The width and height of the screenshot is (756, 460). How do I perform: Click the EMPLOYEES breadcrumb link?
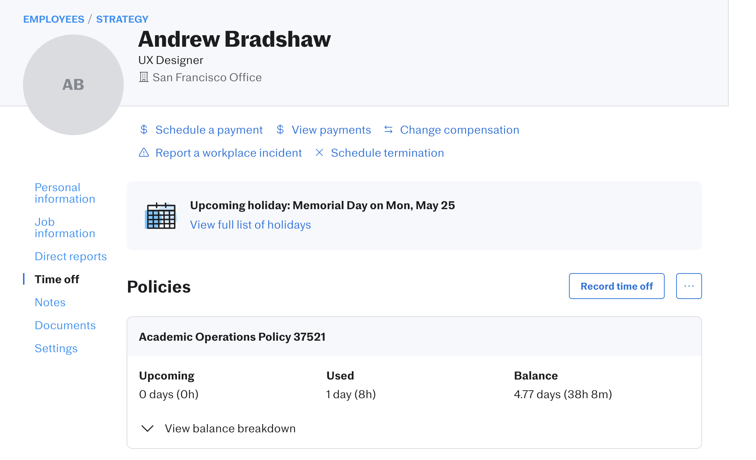[x=54, y=19]
